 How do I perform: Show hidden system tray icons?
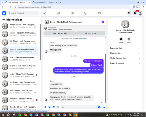126,115
